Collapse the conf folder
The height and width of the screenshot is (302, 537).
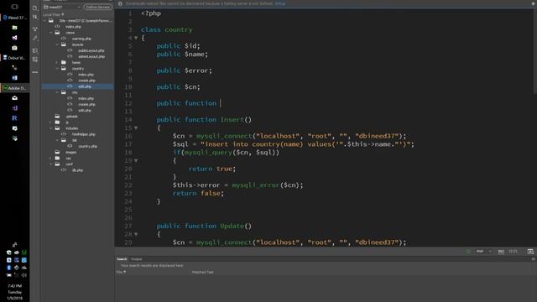tap(51, 164)
